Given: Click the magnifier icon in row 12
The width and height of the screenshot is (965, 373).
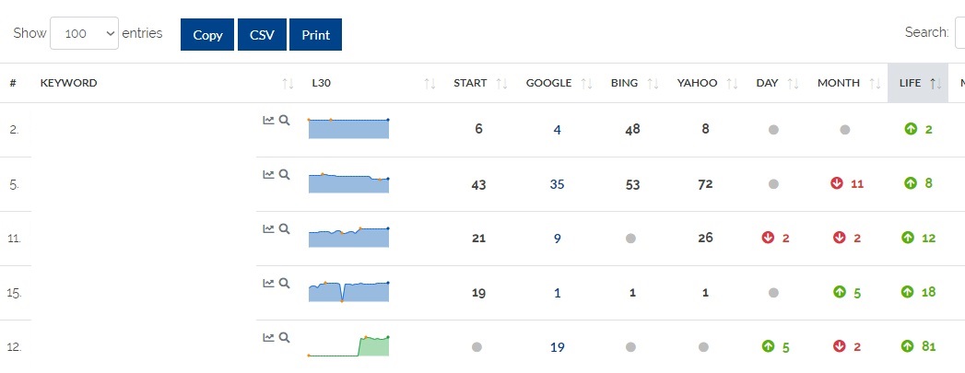Looking at the screenshot, I should [285, 337].
